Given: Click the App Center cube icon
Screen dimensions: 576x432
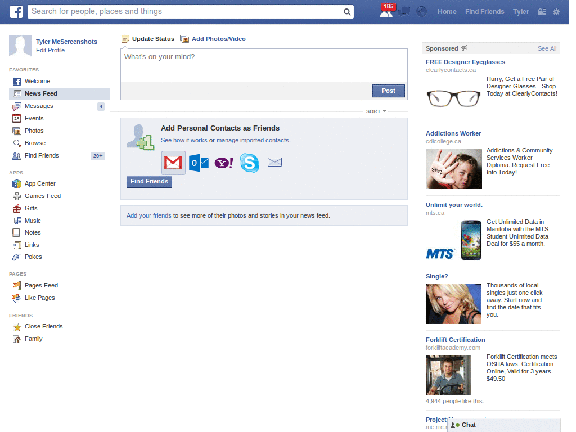Looking at the screenshot, I should click(16, 184).
